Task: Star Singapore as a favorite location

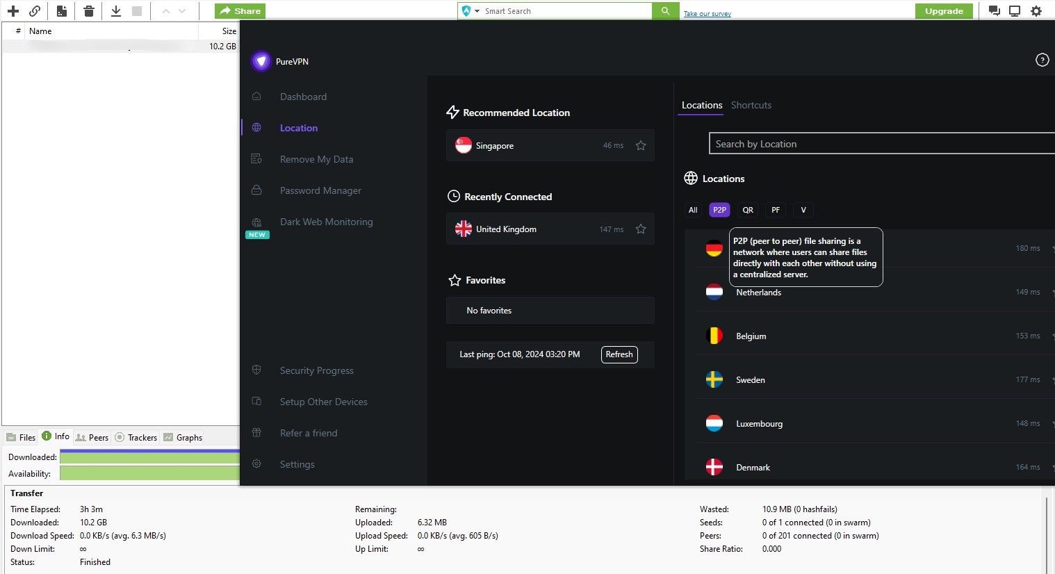Action: [640, 145]
